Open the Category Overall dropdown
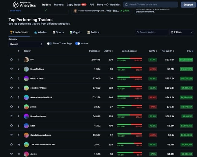This screenshot has height=157, width=197. pos(26,44)
